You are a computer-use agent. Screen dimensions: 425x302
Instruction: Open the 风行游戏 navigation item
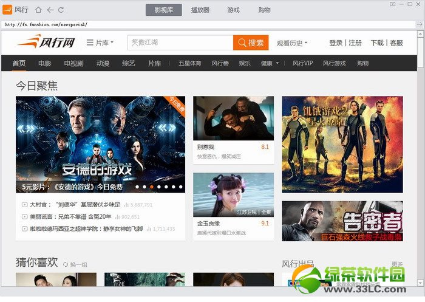point(334,63)
